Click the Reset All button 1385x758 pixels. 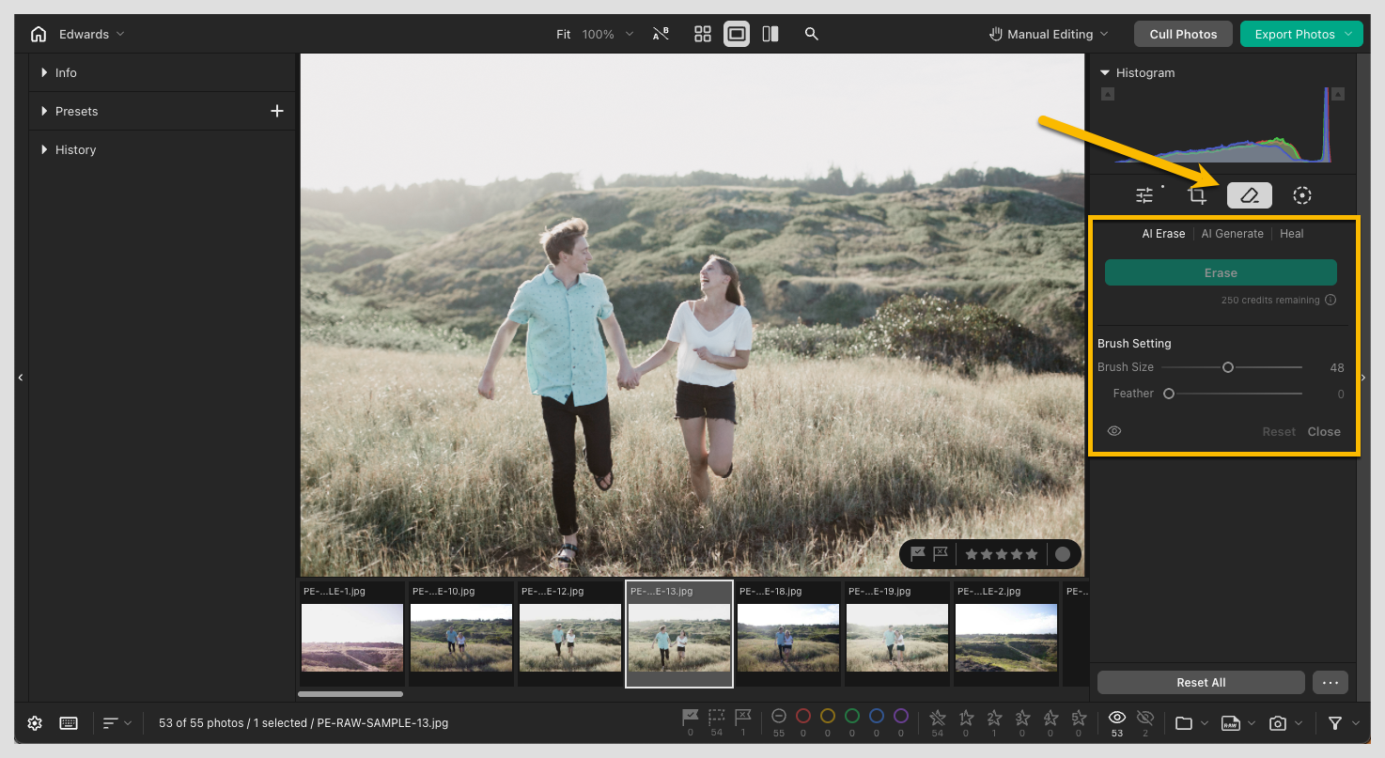click(x=1201, y=682)
